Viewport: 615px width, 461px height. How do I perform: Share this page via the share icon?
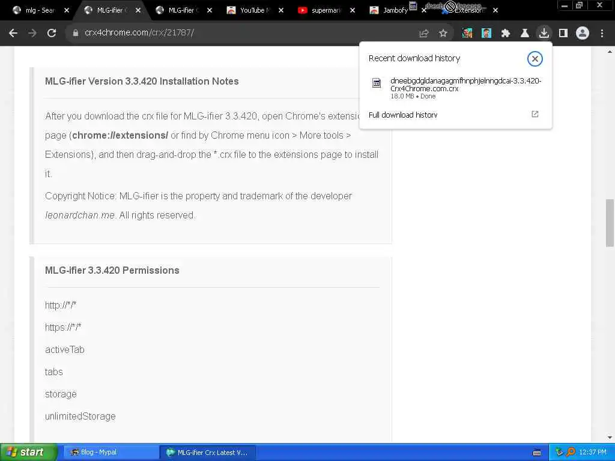424,34
